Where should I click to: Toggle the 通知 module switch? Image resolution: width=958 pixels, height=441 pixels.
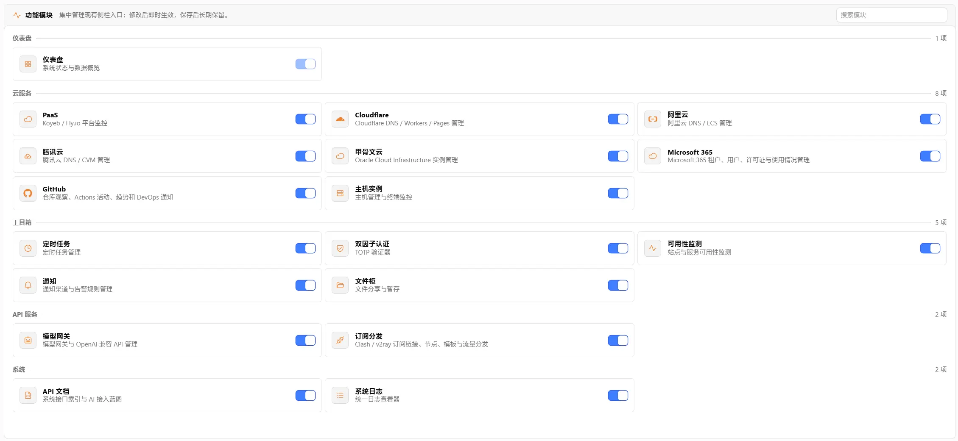(305, 285)
